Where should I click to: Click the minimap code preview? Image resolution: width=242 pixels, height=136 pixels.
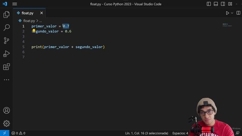pos(227,25)
